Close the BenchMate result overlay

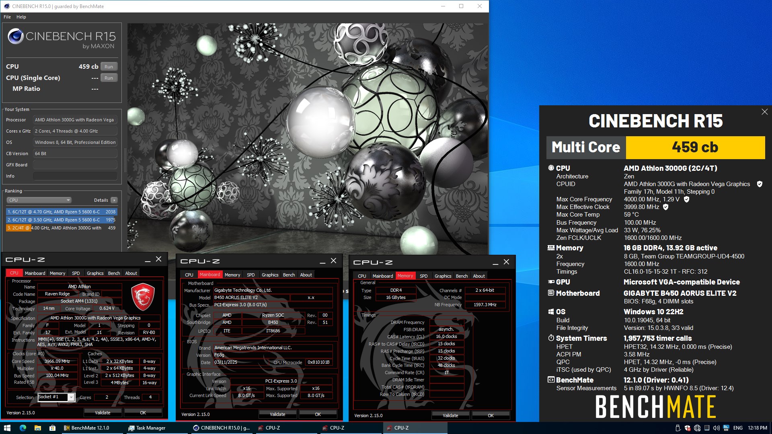tap(764, 112)
